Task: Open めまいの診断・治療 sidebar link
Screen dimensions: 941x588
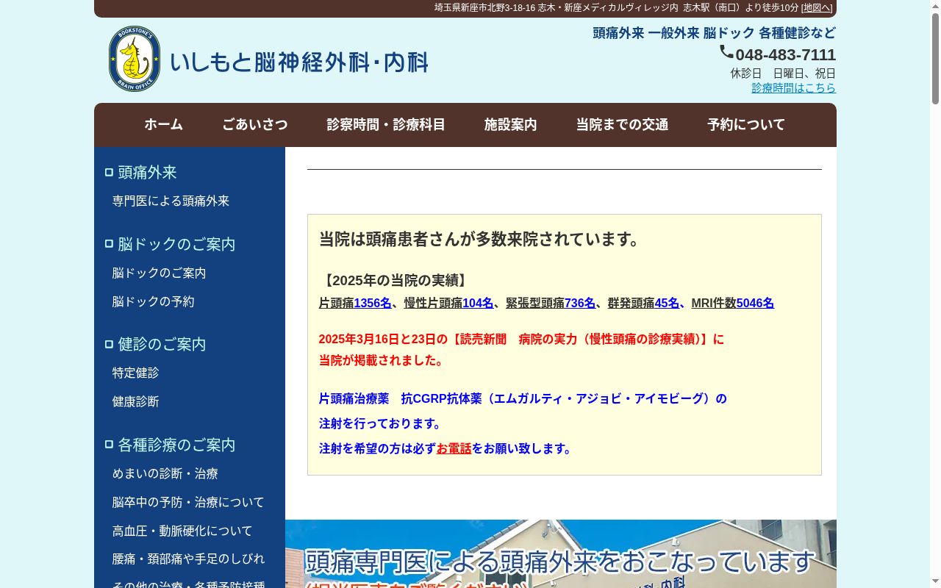Action: click(x=165, y=474)
